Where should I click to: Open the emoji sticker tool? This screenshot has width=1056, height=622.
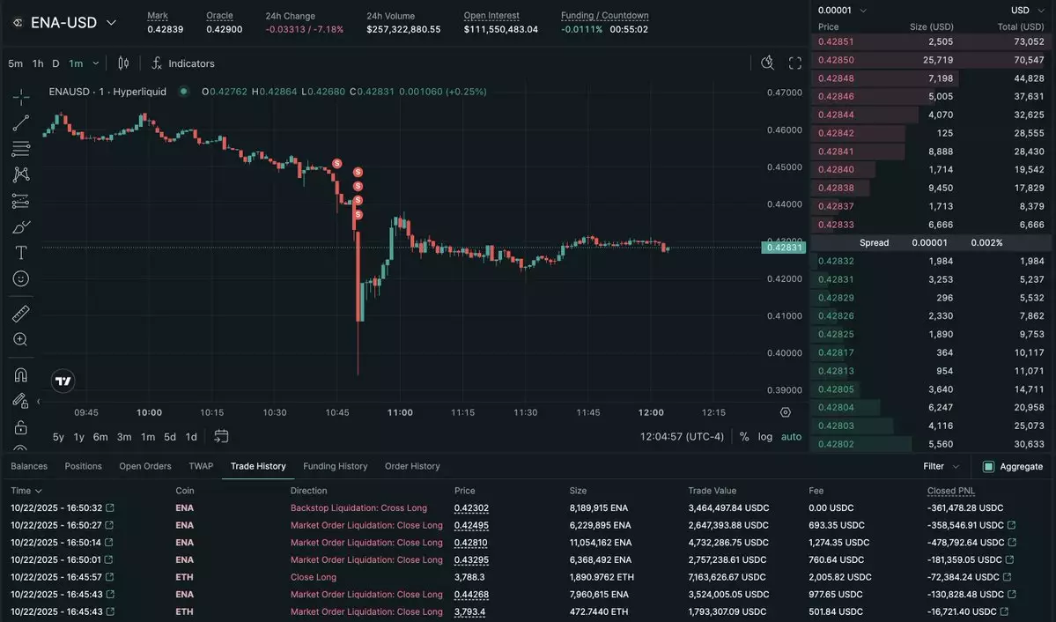coord(21,278)
